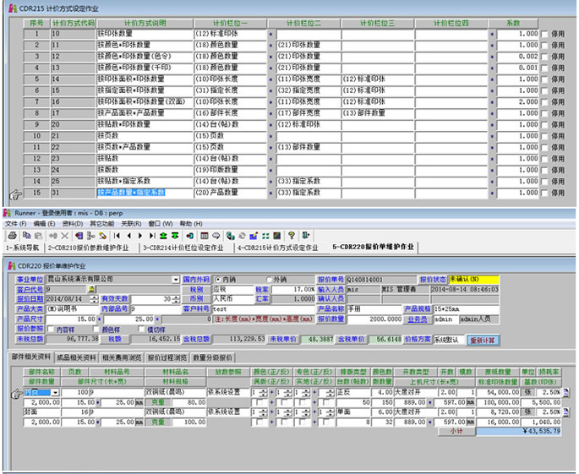This screenshot has width=579, height=474.
Task: Tick the 模切样 checkbox
Action: coord(142,330)
